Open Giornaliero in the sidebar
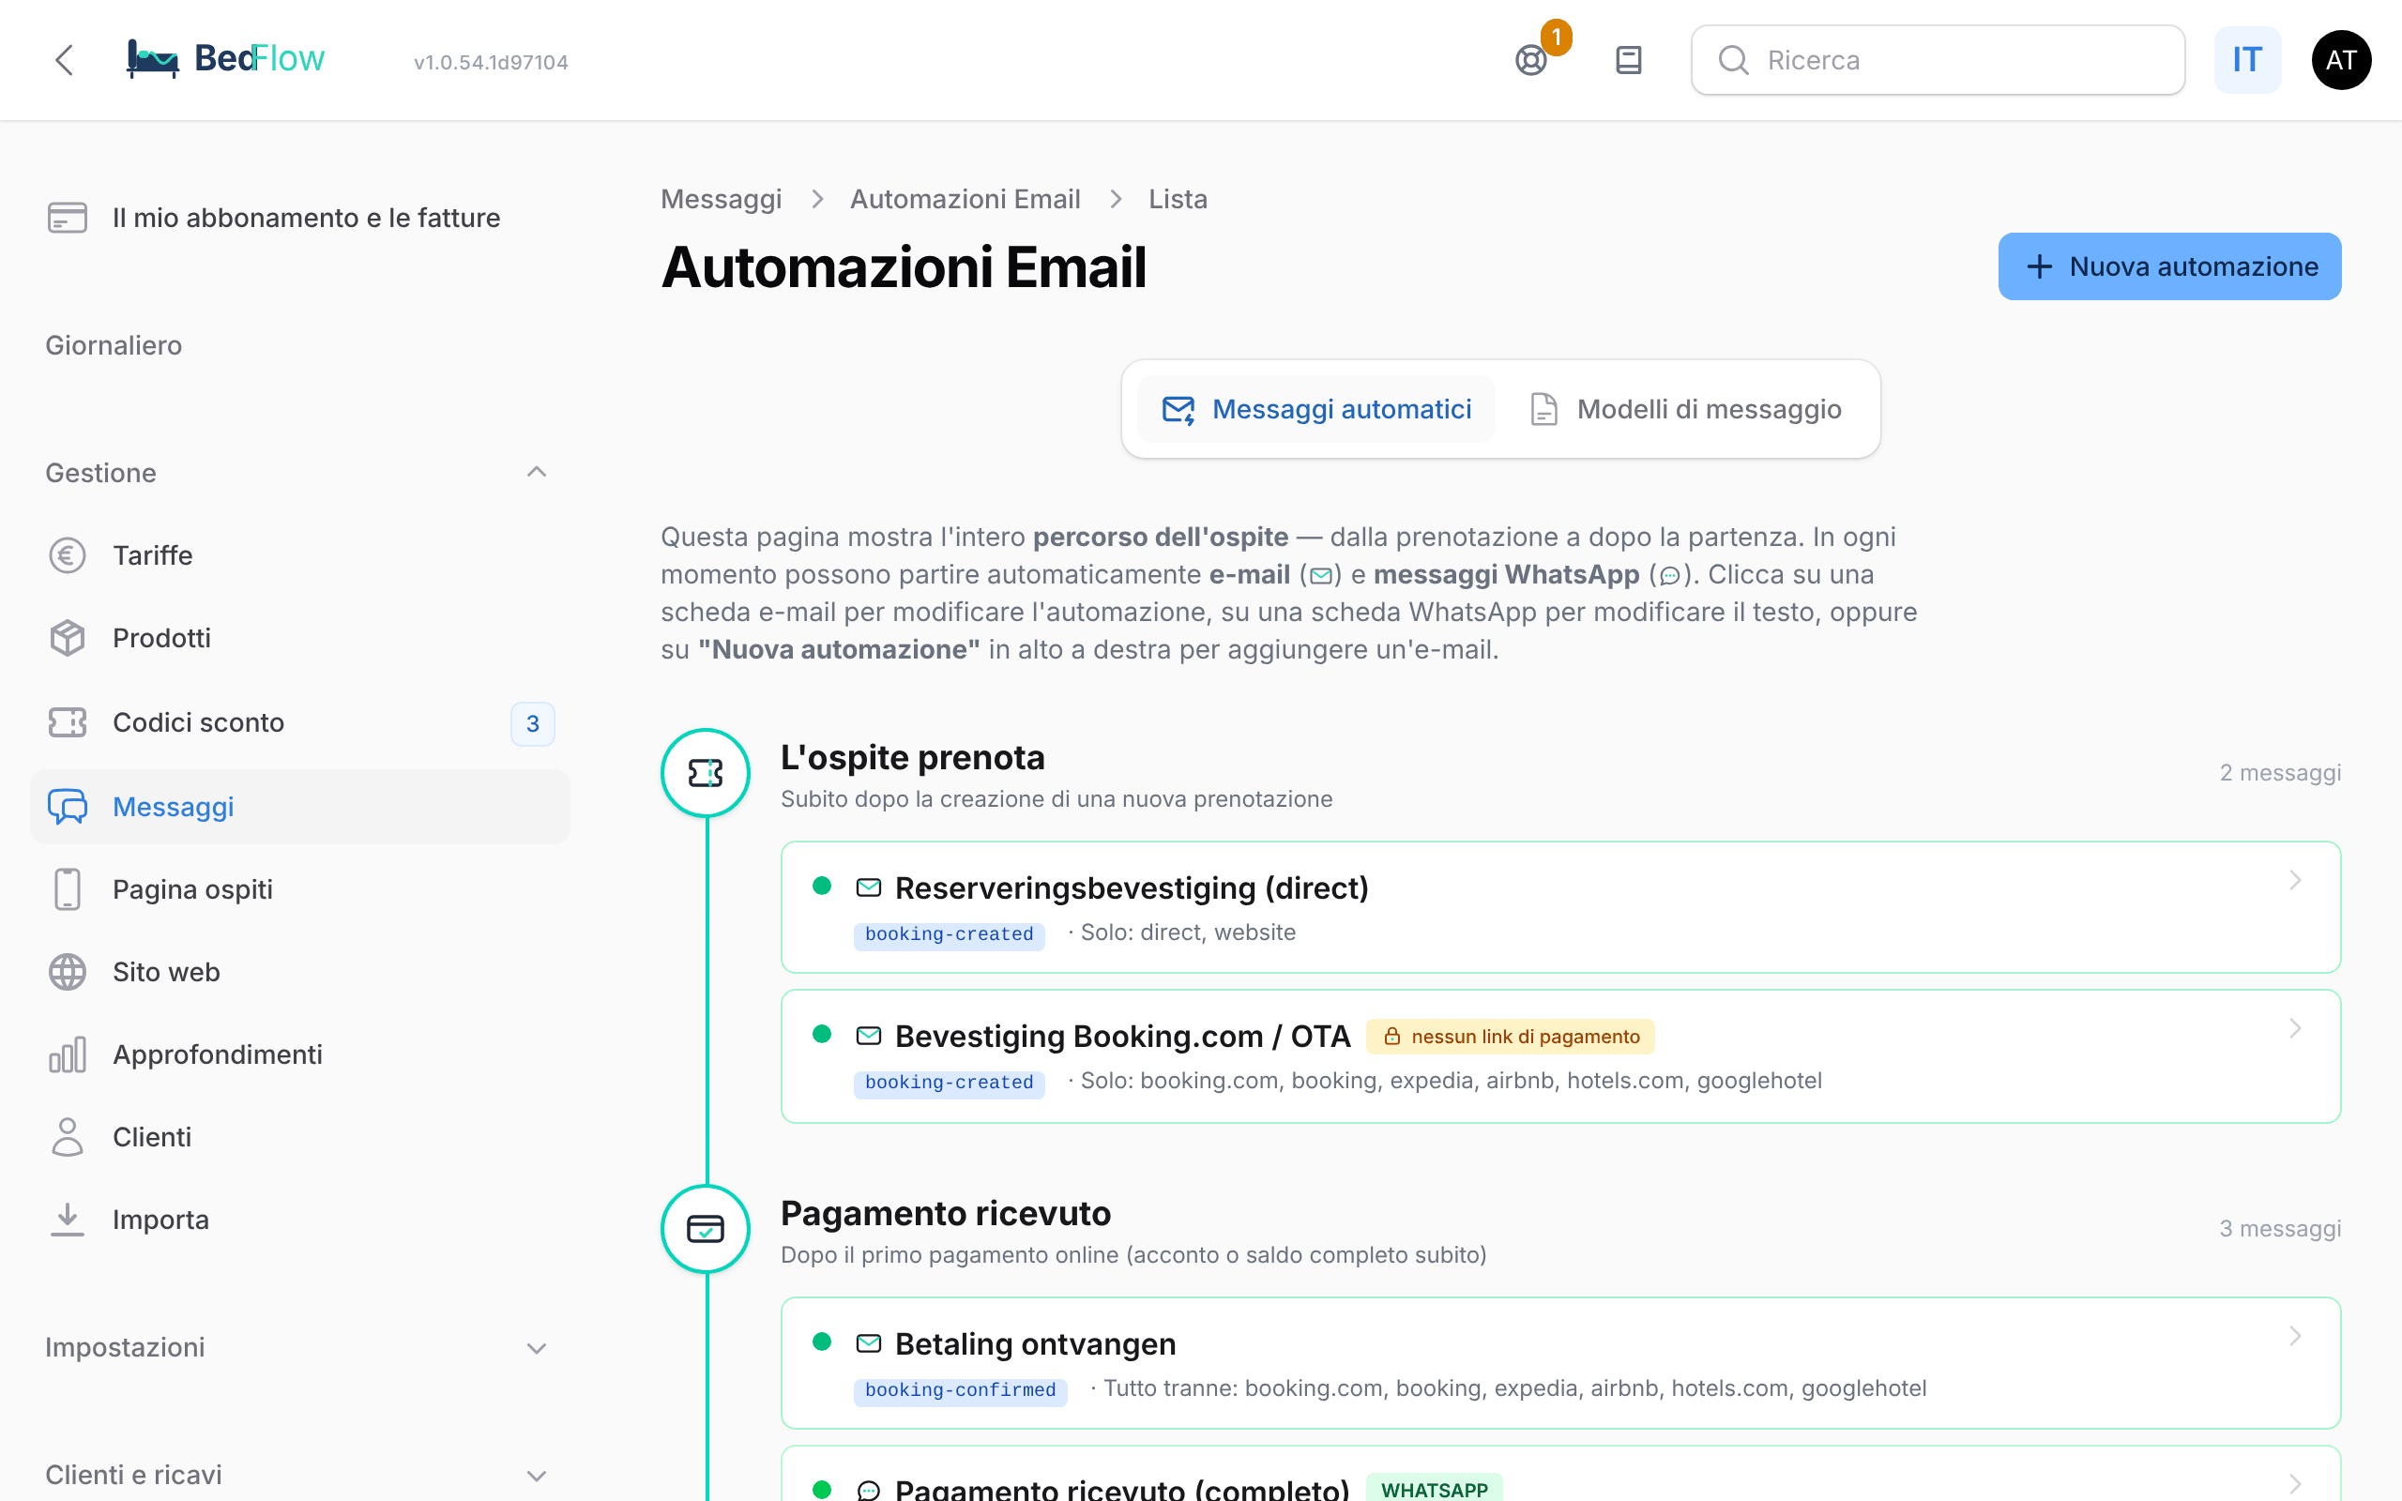Image resolution: width=2402 pixels, height=1501 pixels. [114, 345]
